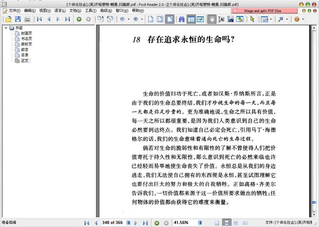Switch to Facing pages layout in status bar
The width and height of the screenshot is (319, 227).
[x=245, y=223]
